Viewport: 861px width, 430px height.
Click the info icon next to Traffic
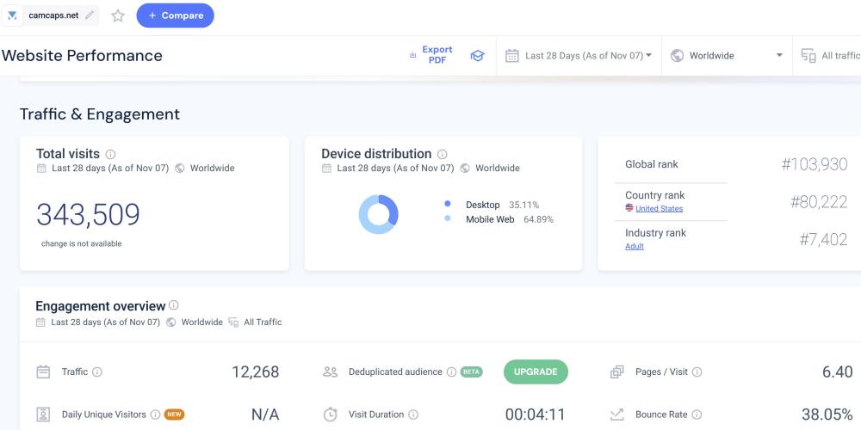click(x=97, y=372)
